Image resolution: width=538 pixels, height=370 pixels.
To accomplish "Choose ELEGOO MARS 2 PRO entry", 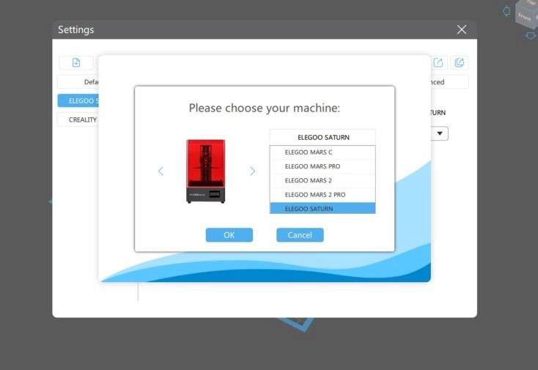I will tap(323, 194).
